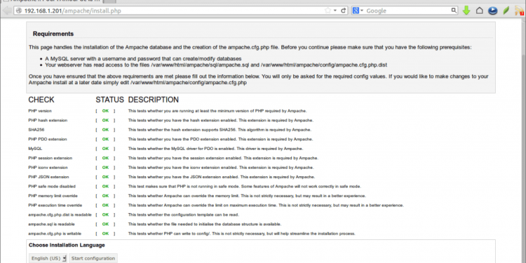526x263 pixels.
Task: Click the Start configuration button
Action: pyautogui.click(x=93, y=258)
